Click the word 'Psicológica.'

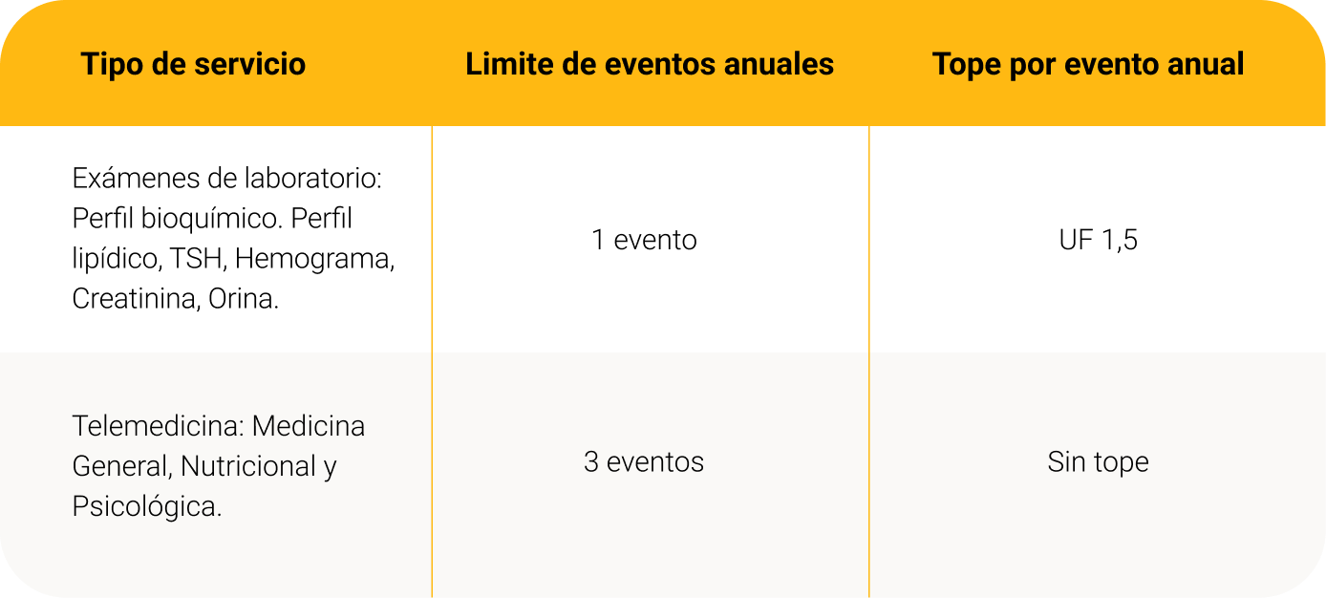(x=147, y=506)
